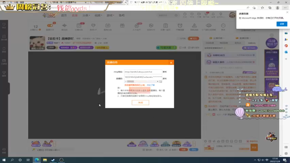
Task: Click the Edge favorites star icon
Action: [262, 8]
